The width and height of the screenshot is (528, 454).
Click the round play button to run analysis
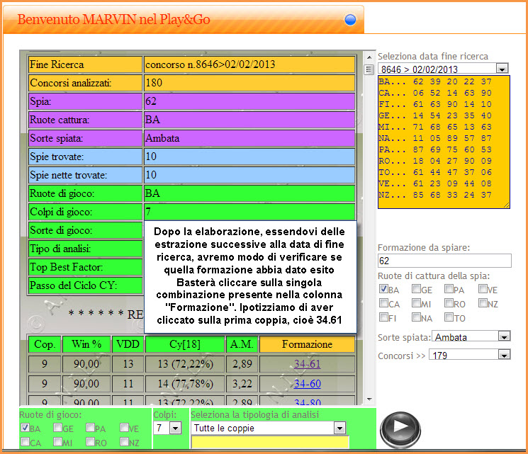coord(400,429)
